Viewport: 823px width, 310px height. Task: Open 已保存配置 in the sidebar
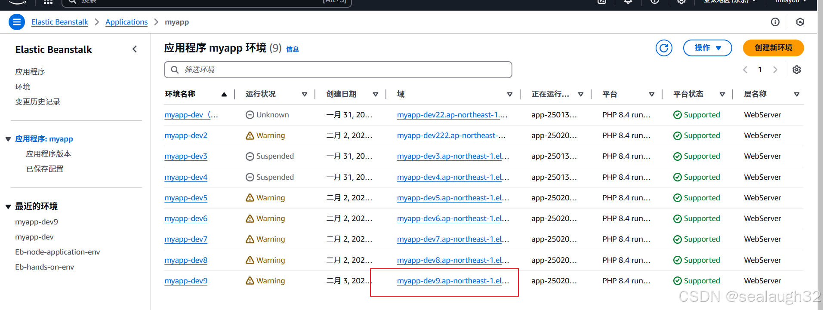[x=45, y=169]
